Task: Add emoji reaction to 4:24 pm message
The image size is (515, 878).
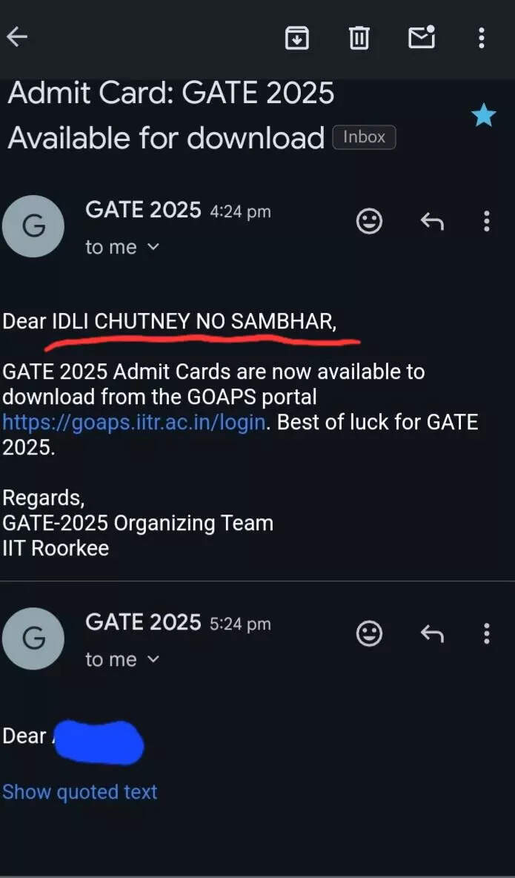Action: click(x=370, y=220)
